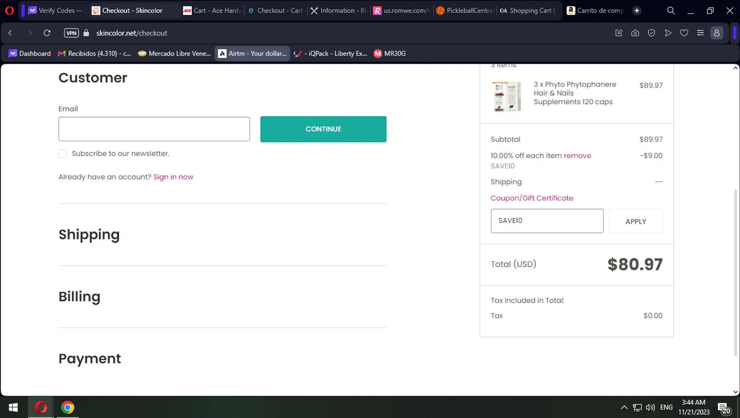Open the Opera flow send icon
Image resolution: width=740 pixels, height=418 pixels.
668,33
